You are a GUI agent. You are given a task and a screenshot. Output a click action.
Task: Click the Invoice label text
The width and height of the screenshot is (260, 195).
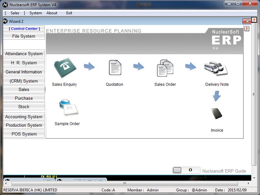217,130
